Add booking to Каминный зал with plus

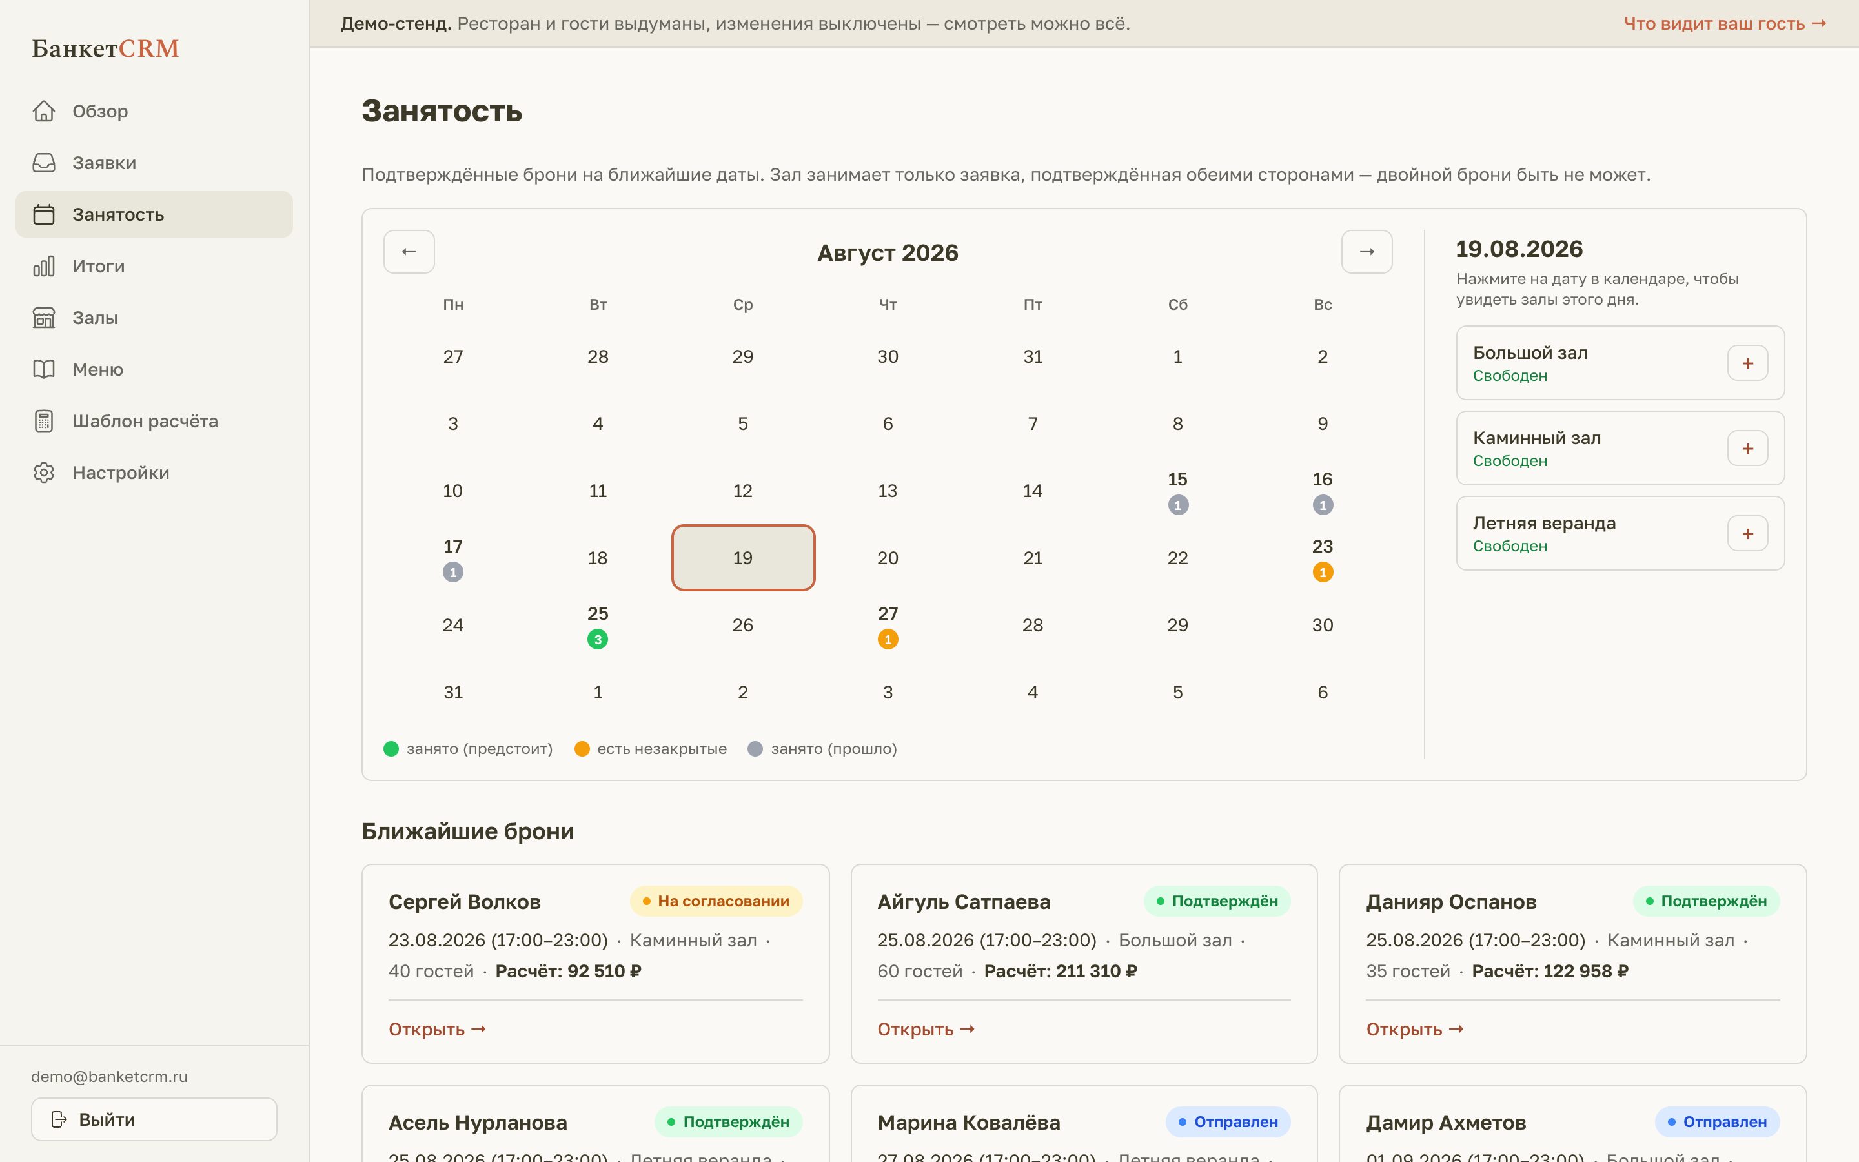[1747, 449]
